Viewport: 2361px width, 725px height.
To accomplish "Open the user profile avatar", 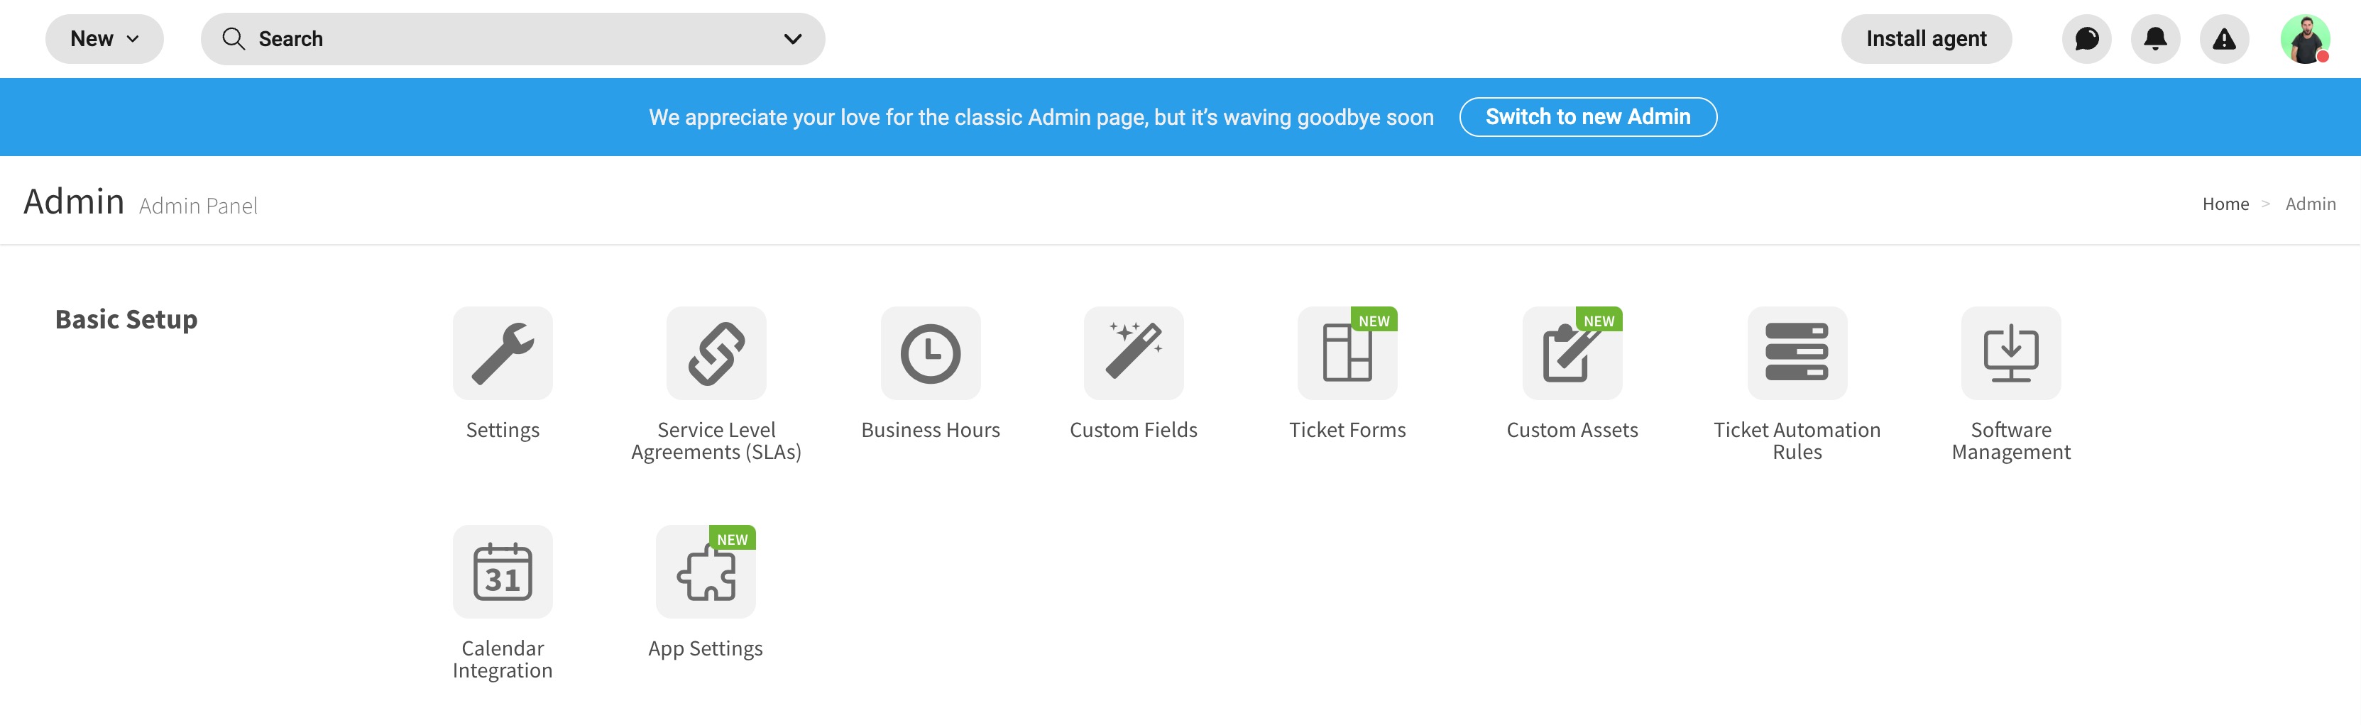I will [x=2305, y=38].
